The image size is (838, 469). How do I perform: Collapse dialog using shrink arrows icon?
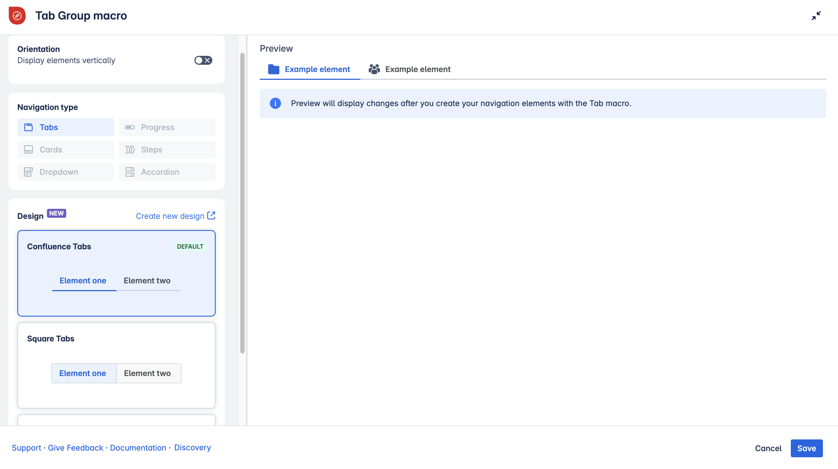816,16
